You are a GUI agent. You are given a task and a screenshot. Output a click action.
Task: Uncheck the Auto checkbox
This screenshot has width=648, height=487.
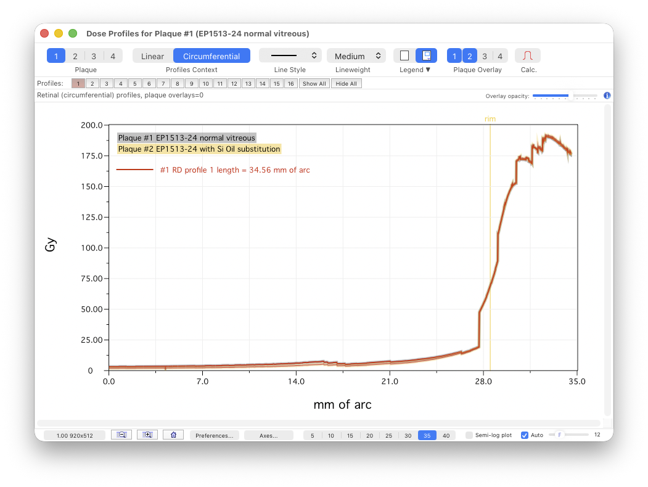[x=525, y=435]
